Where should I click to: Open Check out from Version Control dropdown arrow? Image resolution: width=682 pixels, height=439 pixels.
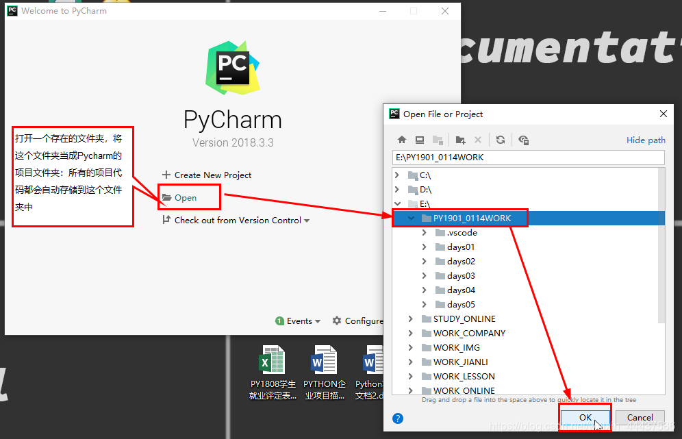(x=307, y=221)
